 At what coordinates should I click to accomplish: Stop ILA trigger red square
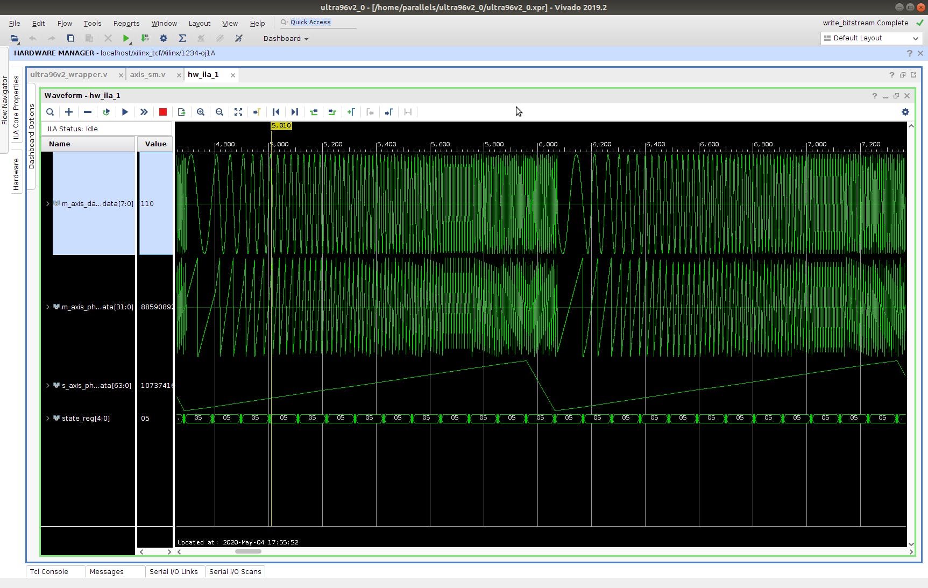coord(163,112)
